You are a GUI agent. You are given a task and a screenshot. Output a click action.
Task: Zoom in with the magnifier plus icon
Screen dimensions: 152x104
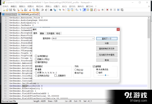[59, 10]
